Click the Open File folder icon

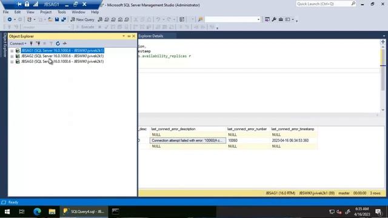tap(50, 19)
